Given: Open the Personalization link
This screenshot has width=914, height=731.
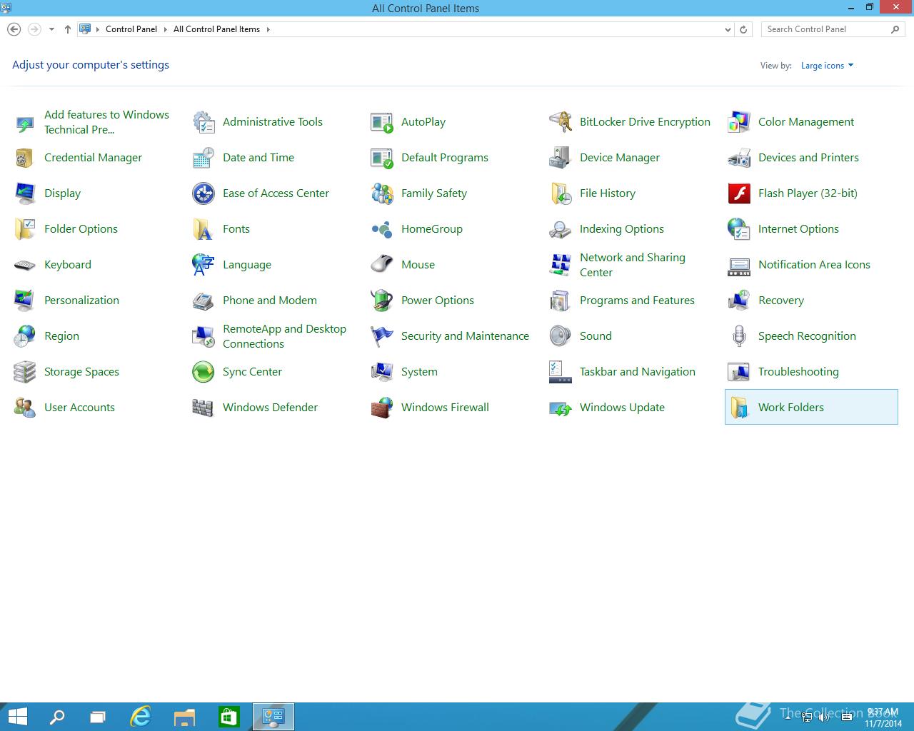Looking at the screenshot, I should [81, 301].
